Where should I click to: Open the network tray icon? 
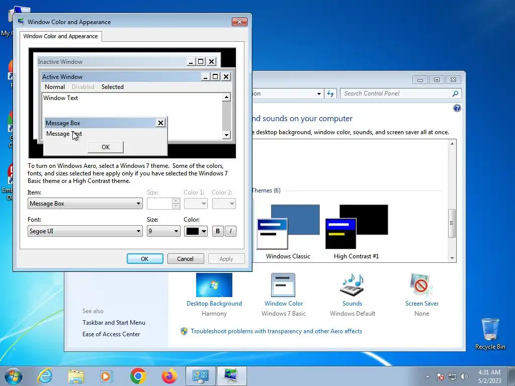pos(452,376)
